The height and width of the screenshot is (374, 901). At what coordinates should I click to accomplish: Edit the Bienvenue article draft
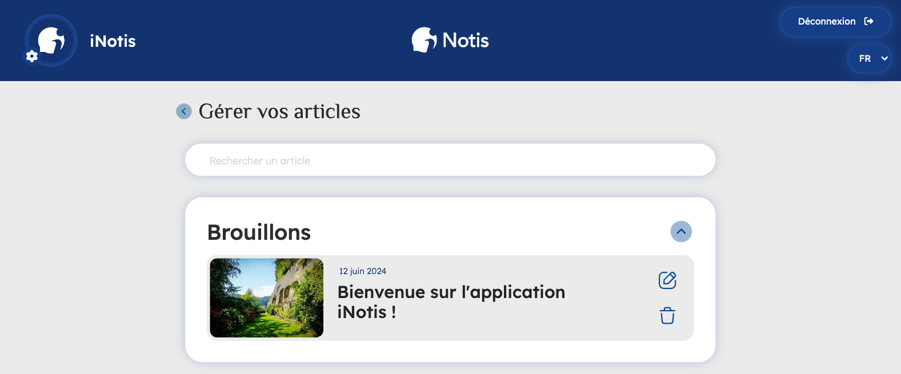point(667,280)
